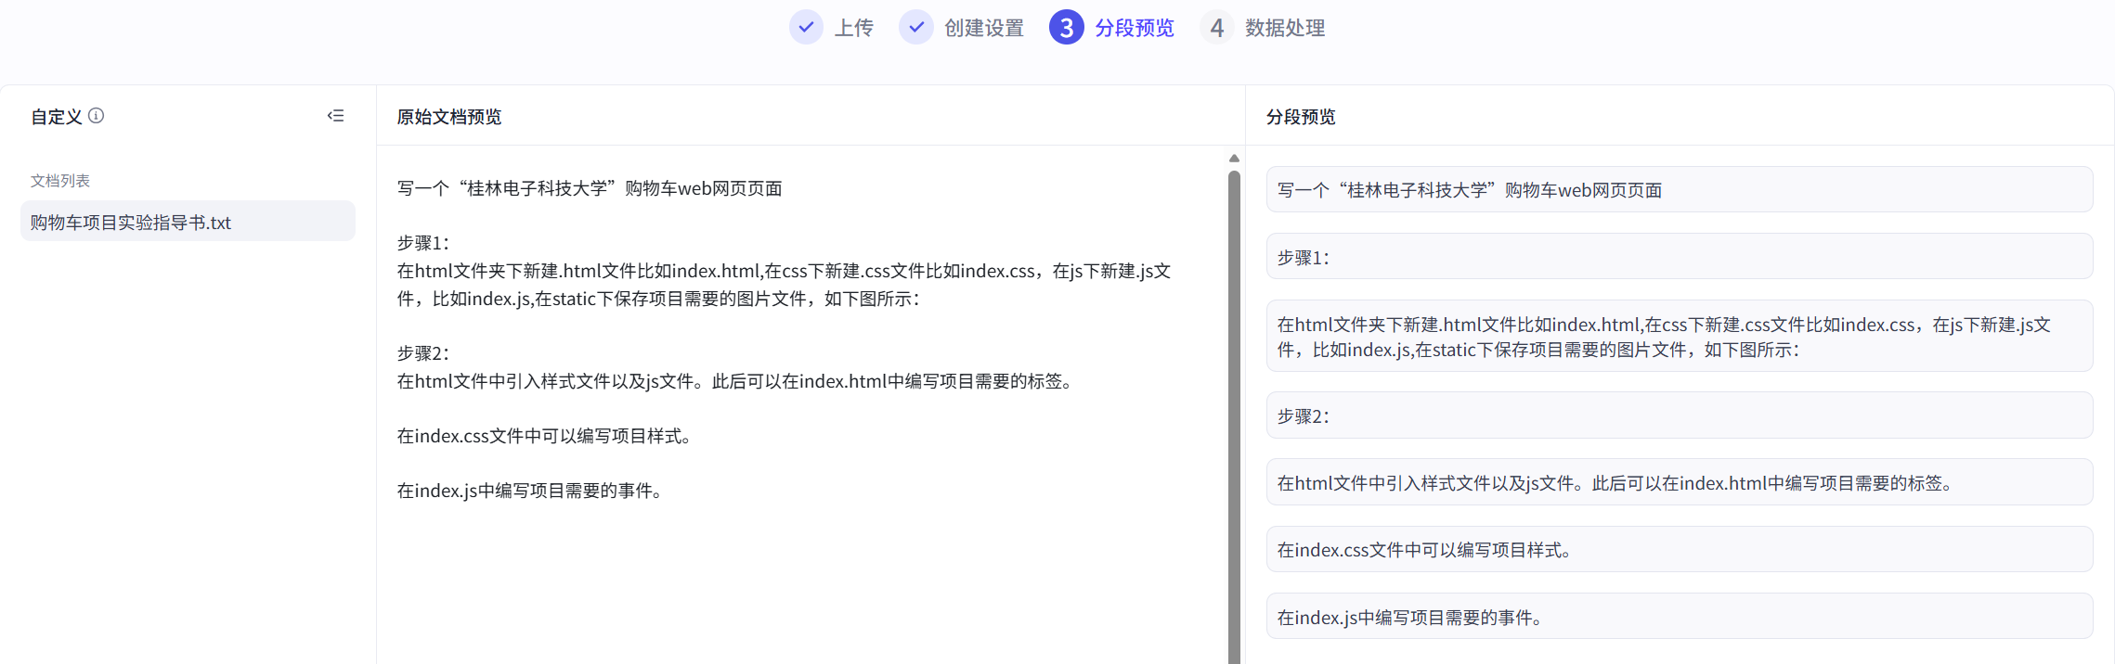Viewport: 2115px width, 664px height.
Task: Collapse the sidebar with the fold icon
Action: click(x=335, y=116)
